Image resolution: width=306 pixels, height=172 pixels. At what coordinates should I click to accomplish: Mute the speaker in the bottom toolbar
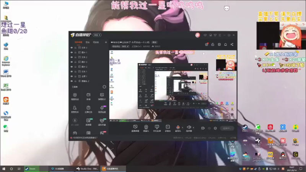[189, 127]
